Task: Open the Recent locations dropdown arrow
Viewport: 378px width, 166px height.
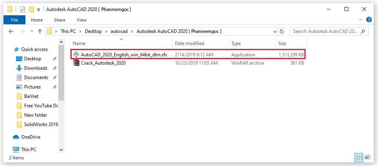Action: [32, 31]
